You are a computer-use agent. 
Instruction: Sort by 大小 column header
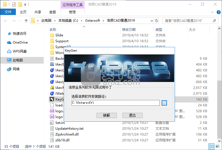click(192, 29)
